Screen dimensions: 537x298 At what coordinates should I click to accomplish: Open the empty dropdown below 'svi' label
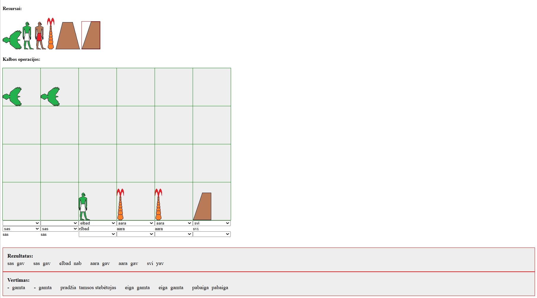click(x=212, y=234)
